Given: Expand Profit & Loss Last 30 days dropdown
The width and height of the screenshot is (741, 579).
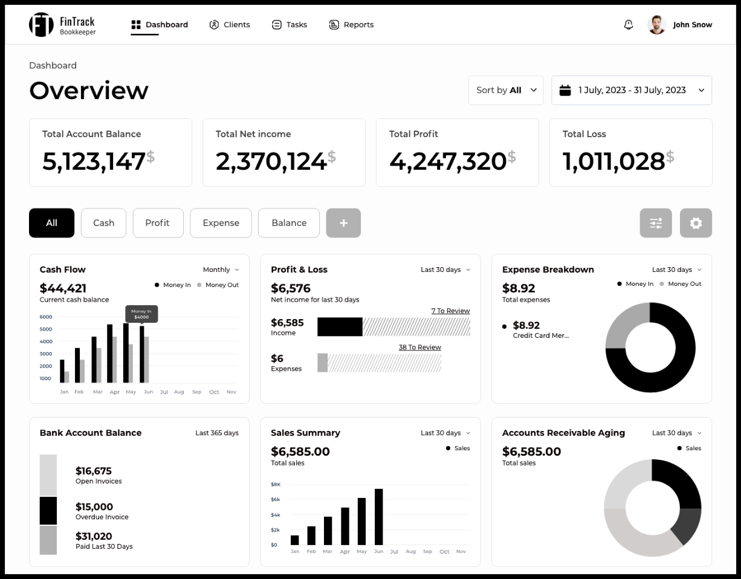Looking at the screenshot, I should pyautogui.click(x=445, y=270).
